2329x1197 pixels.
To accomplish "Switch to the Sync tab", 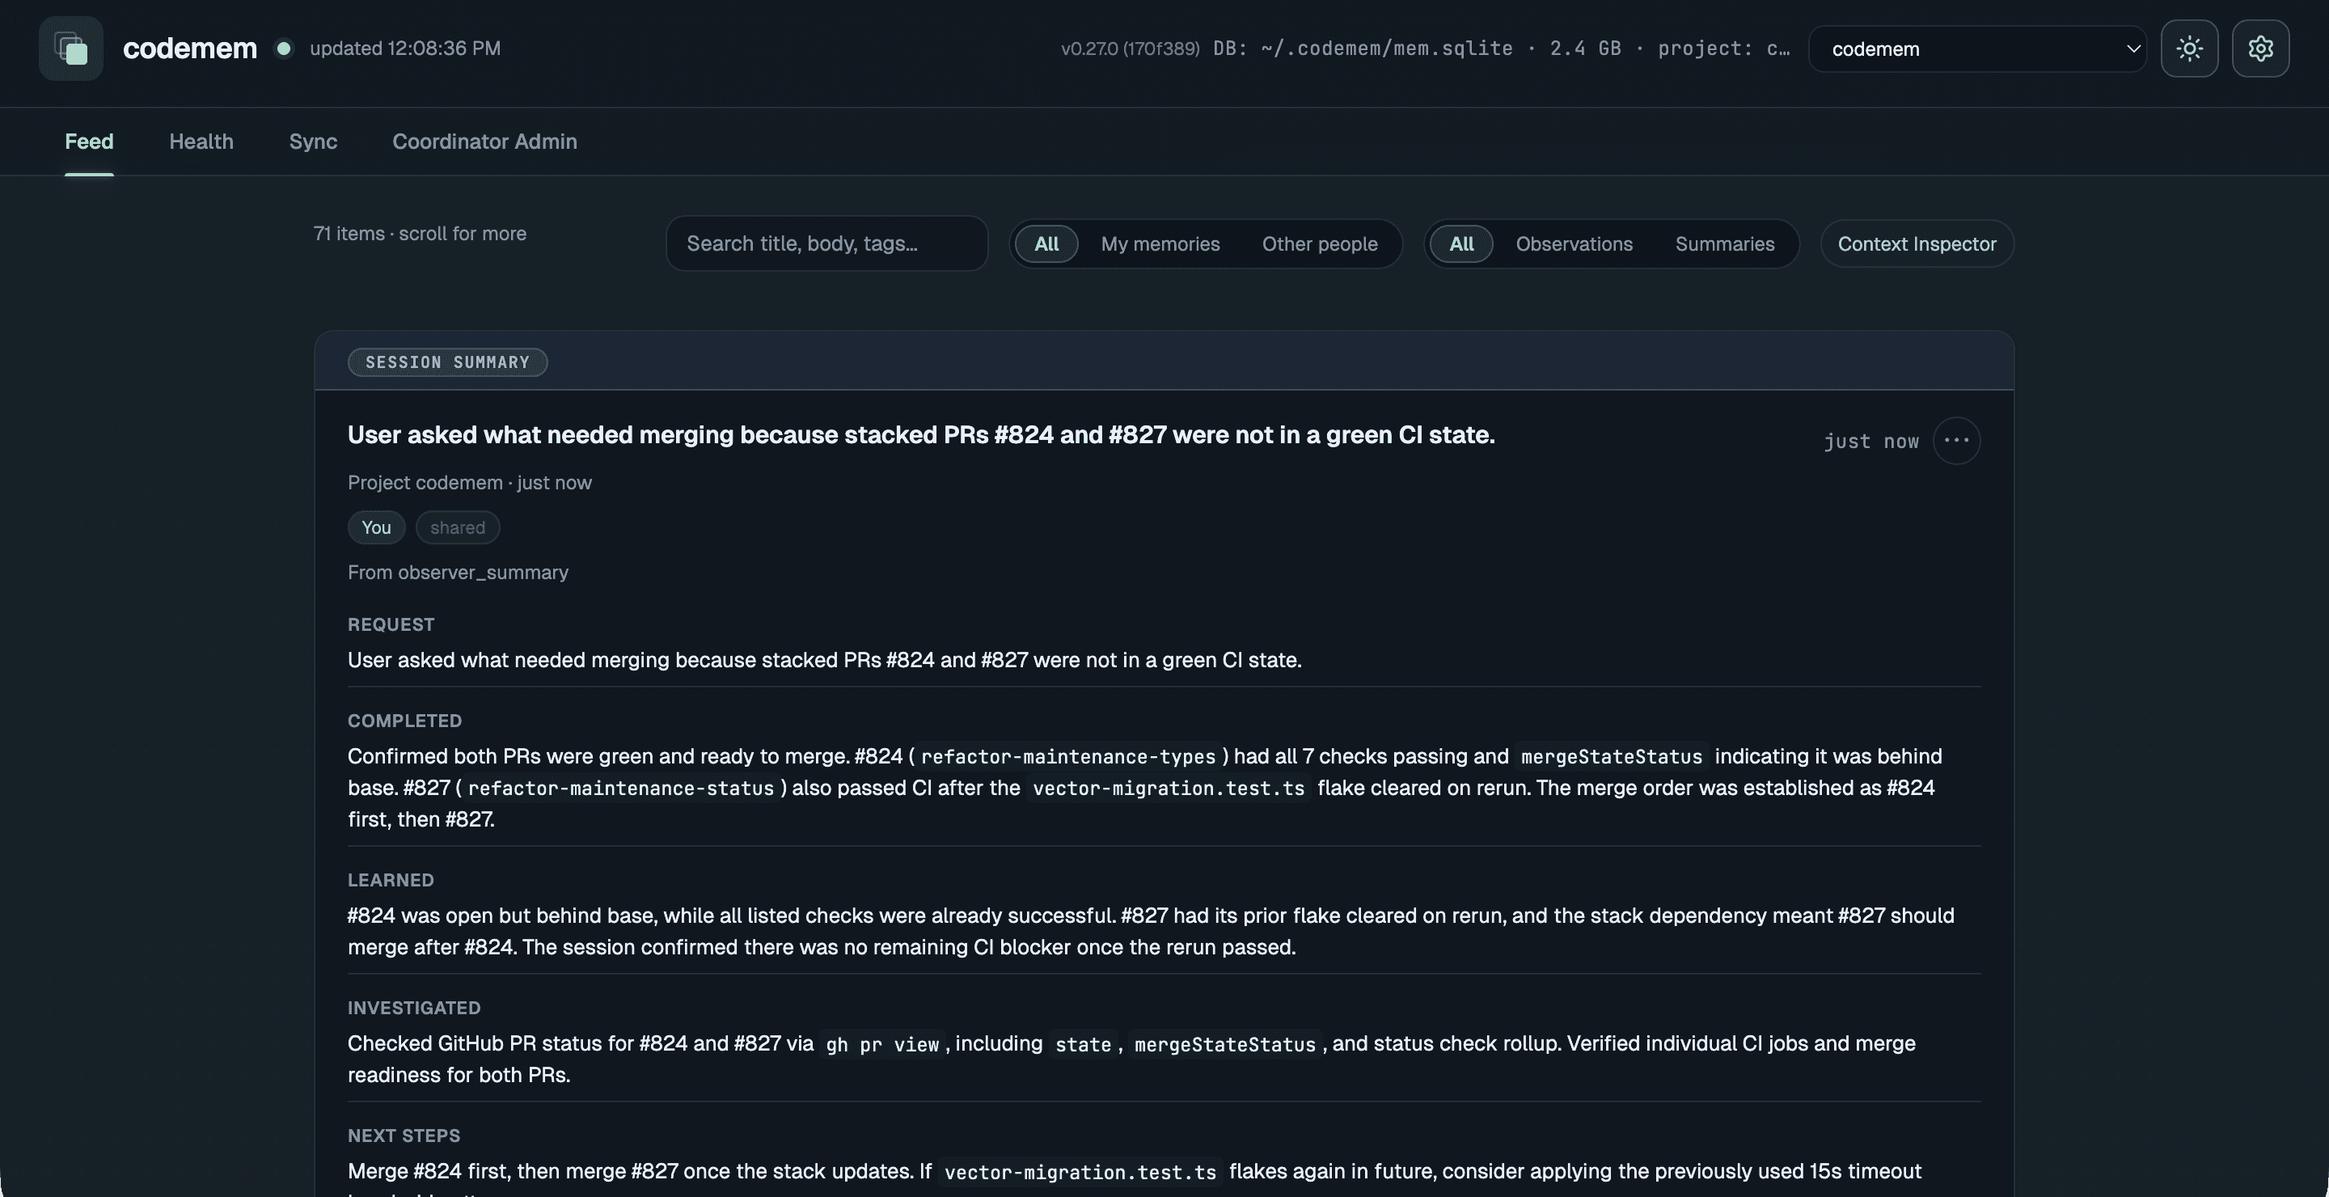I will 313,141.
